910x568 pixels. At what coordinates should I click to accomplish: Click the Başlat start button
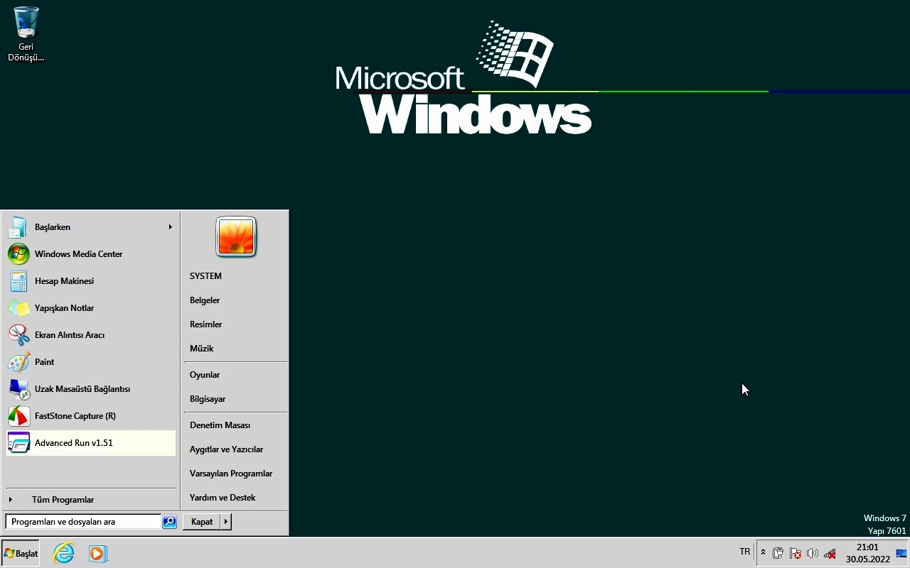coord(21,553)
